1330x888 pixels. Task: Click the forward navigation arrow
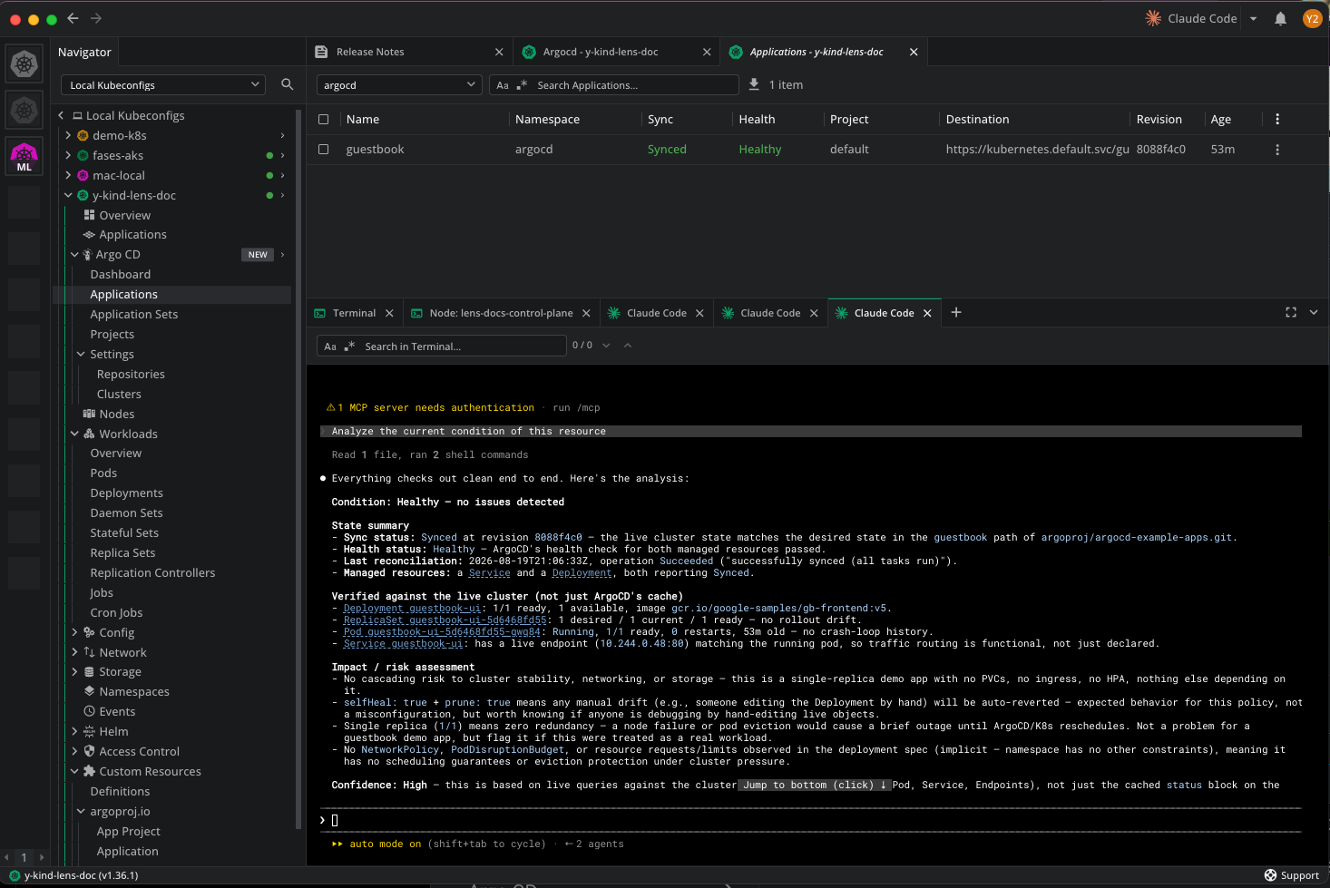(96, 18)
